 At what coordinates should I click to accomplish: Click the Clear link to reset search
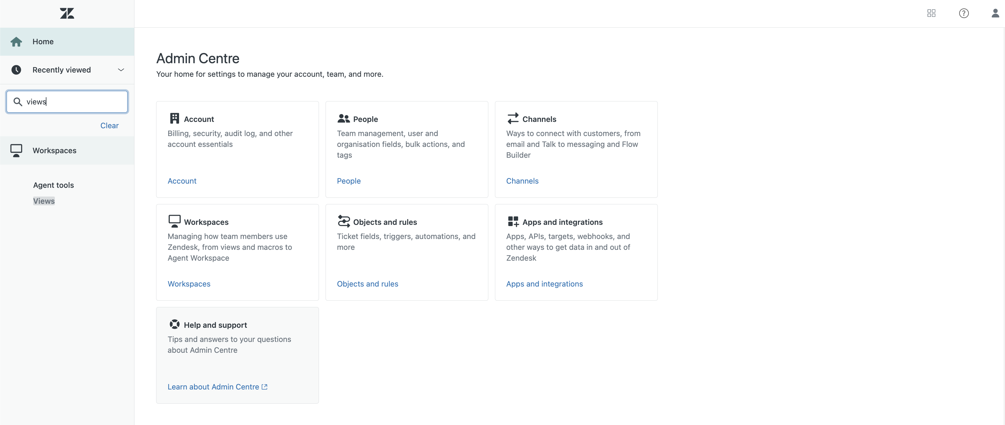point(109,125)
